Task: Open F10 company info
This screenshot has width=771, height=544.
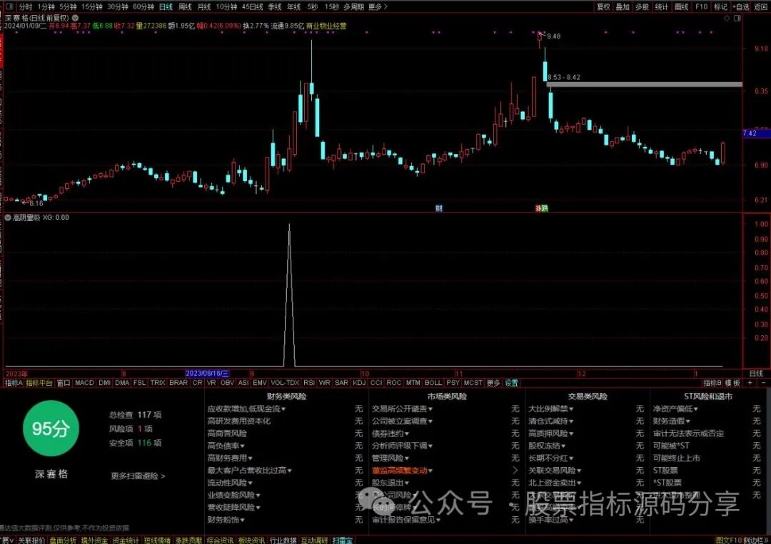Action: pos(701,7)
